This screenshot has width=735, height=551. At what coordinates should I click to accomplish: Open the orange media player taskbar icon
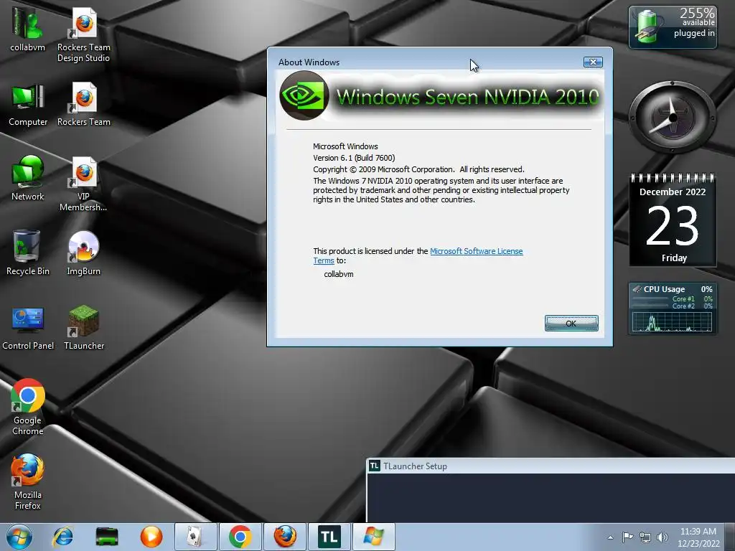point(151,537)
